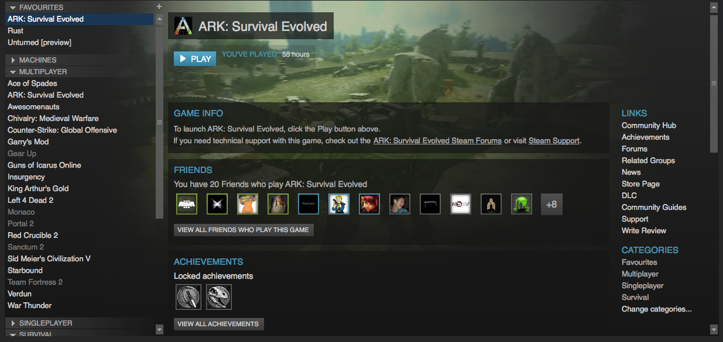The height and width of the screenshot is (342, 723).
Task: Click the details pane scroll-up arrow
Action: (x=714, y=8)
